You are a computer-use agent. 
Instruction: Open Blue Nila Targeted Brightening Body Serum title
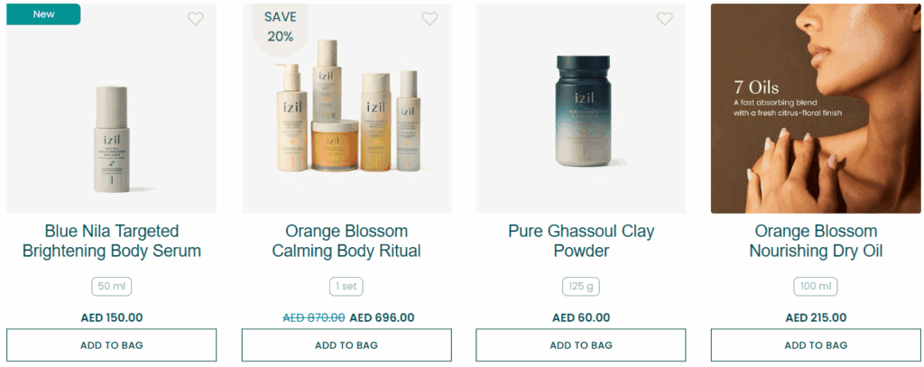click(111, 241)
